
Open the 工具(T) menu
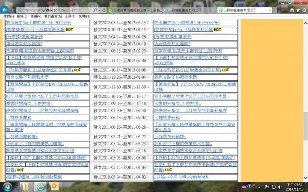point(70,16)
